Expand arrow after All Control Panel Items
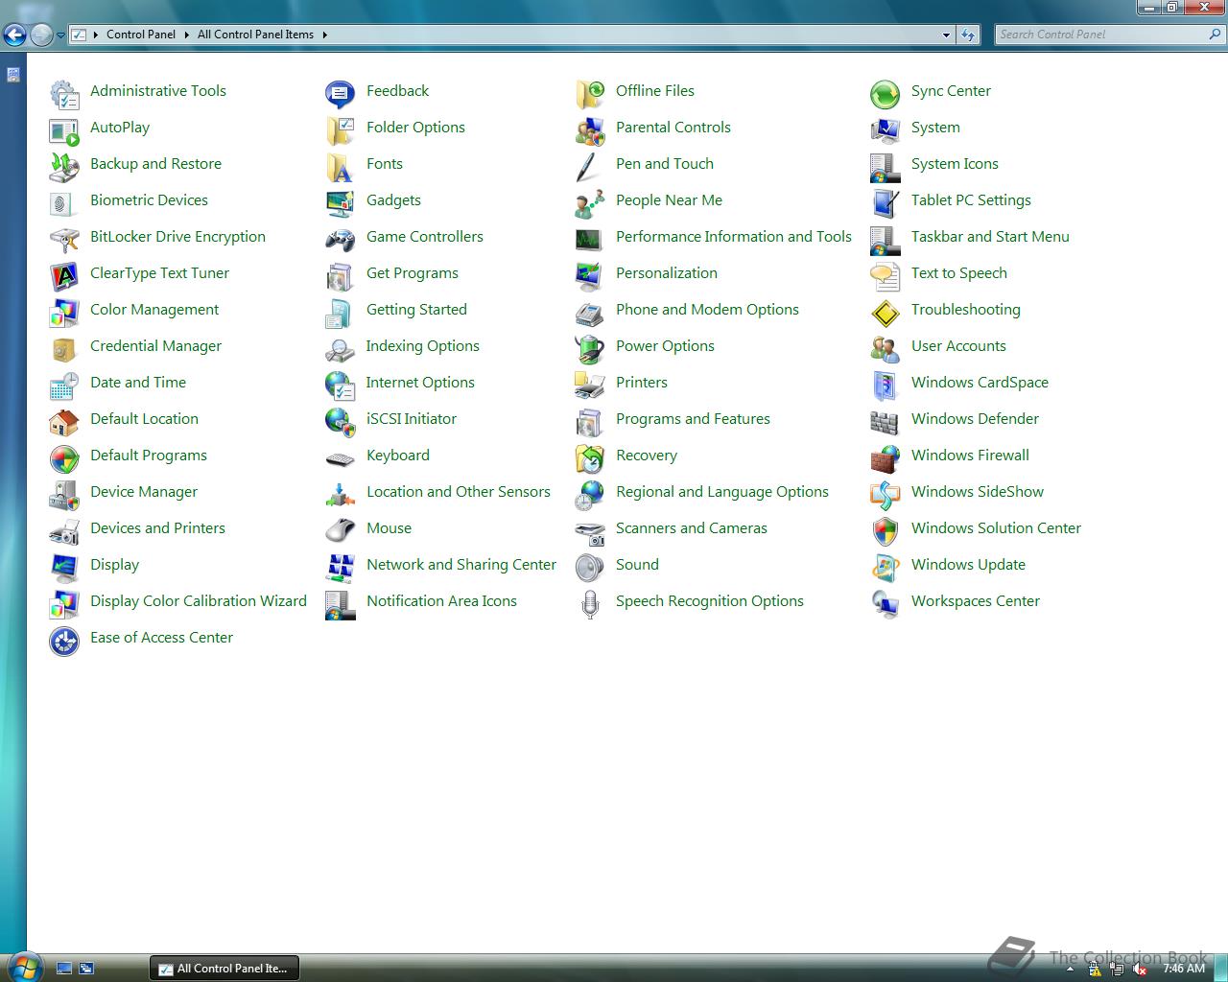Screen dimensions: 1228x982 click(x=324, y=35)
